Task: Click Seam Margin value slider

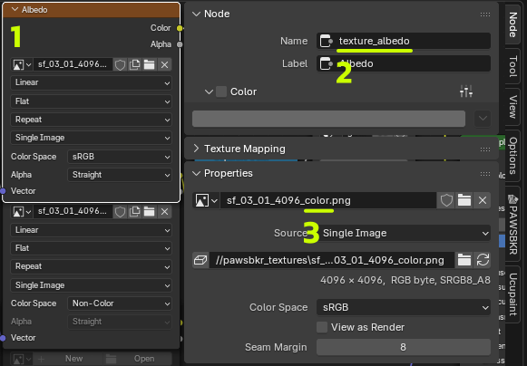Action: pyautogui.click(x=404, y=347)
